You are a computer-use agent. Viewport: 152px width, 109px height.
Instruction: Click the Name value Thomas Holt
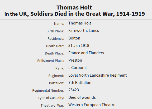pos(80,23)
